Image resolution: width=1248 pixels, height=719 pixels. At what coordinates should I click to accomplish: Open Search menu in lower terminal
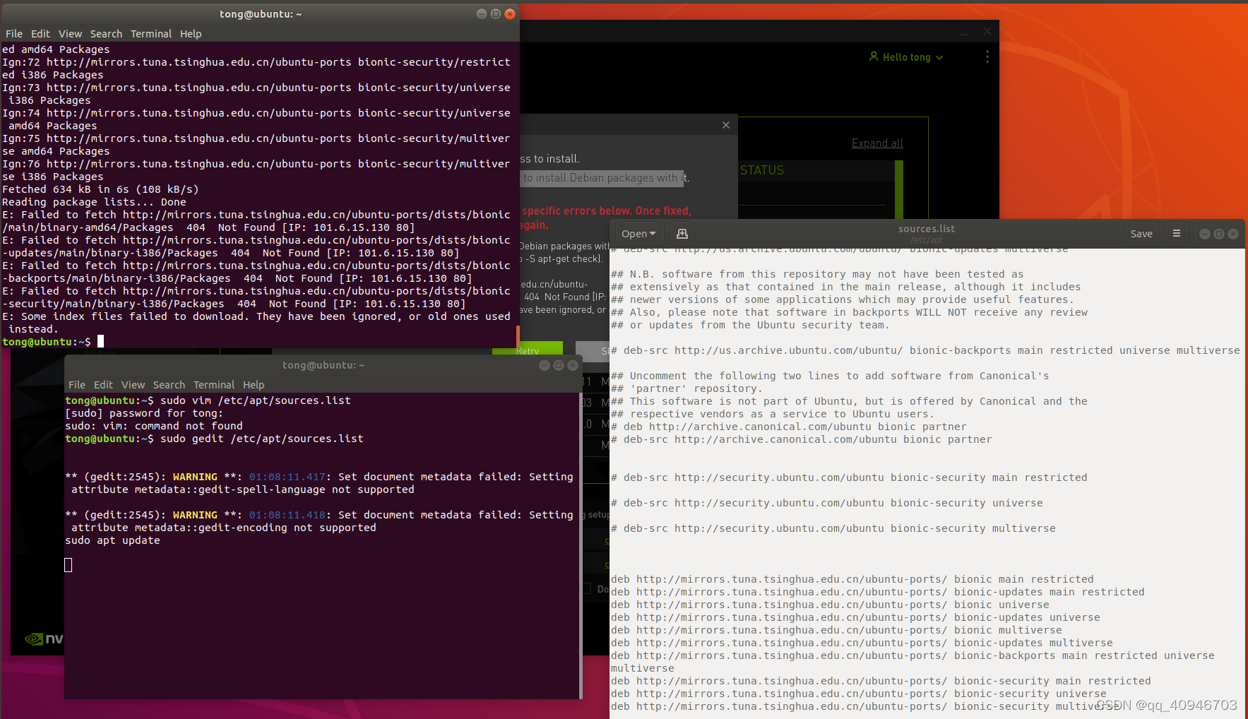pos(169,385)
